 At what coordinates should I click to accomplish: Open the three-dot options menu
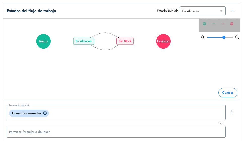point(232,112)
